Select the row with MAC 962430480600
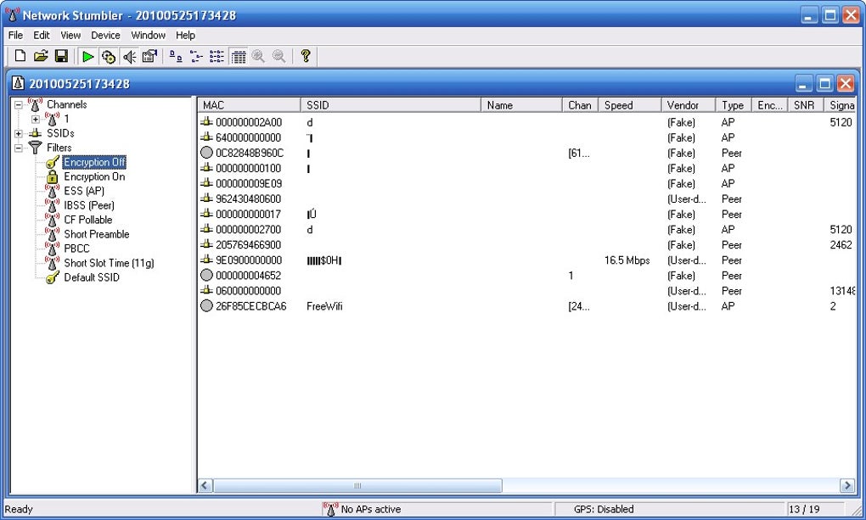Viewport: 866px width, 520px height. 248,198
